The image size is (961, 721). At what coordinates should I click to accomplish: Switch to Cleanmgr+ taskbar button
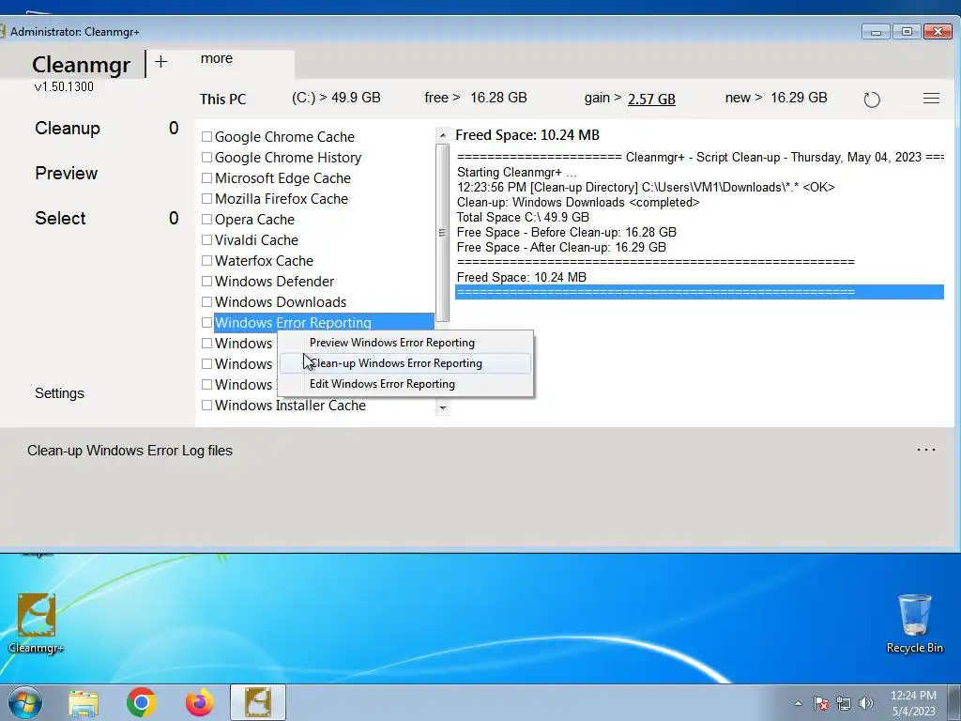pyautogui.click(x=258, y=702)
